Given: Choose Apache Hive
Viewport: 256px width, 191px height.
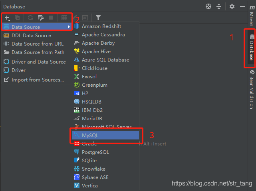Looking at the screenshot, I should point(105,51).
